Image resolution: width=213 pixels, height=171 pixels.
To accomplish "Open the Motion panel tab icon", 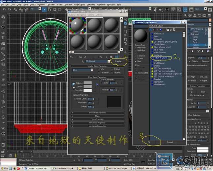I will point(199,15).
